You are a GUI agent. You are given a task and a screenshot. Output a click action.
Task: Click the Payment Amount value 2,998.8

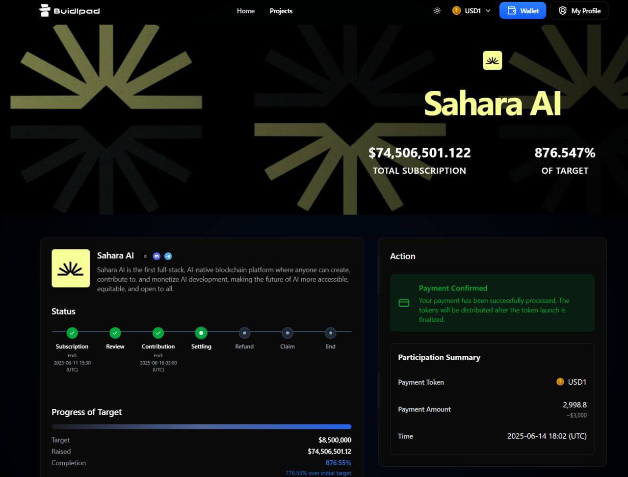[575, 405]
